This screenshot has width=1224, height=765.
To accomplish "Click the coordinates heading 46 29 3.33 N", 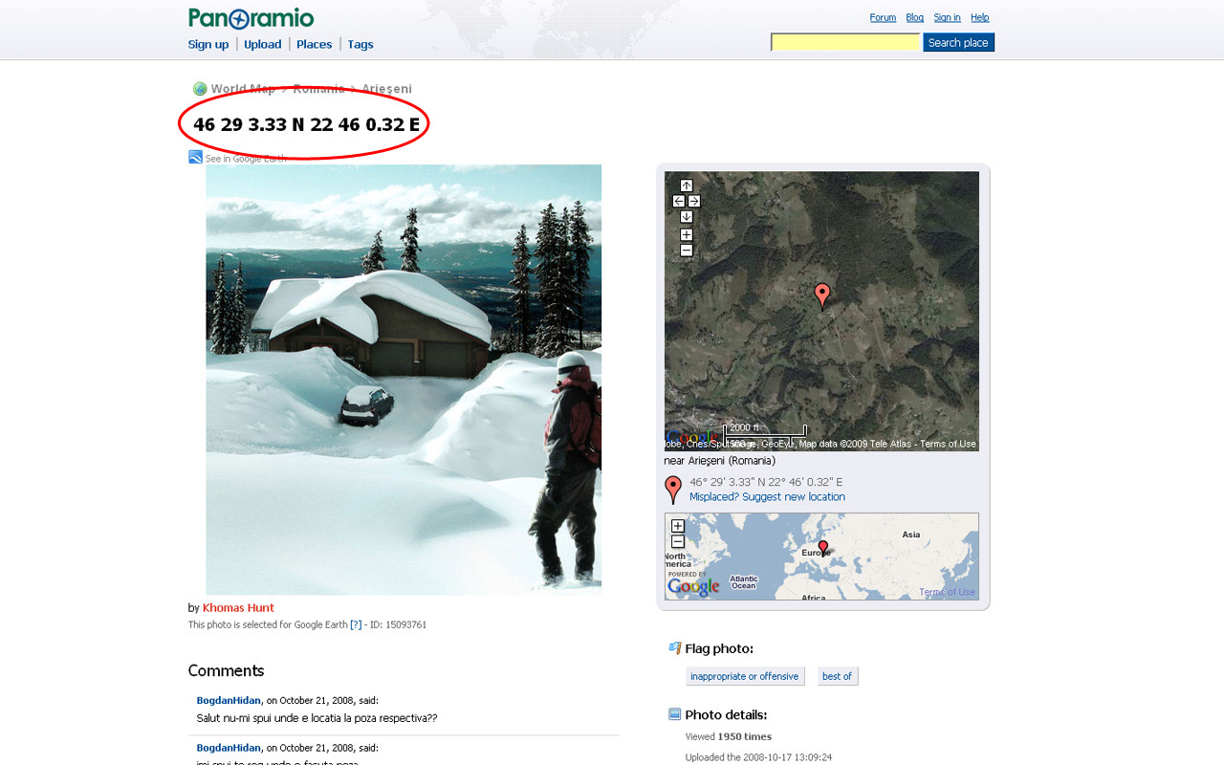I will [x=306, y=124].
